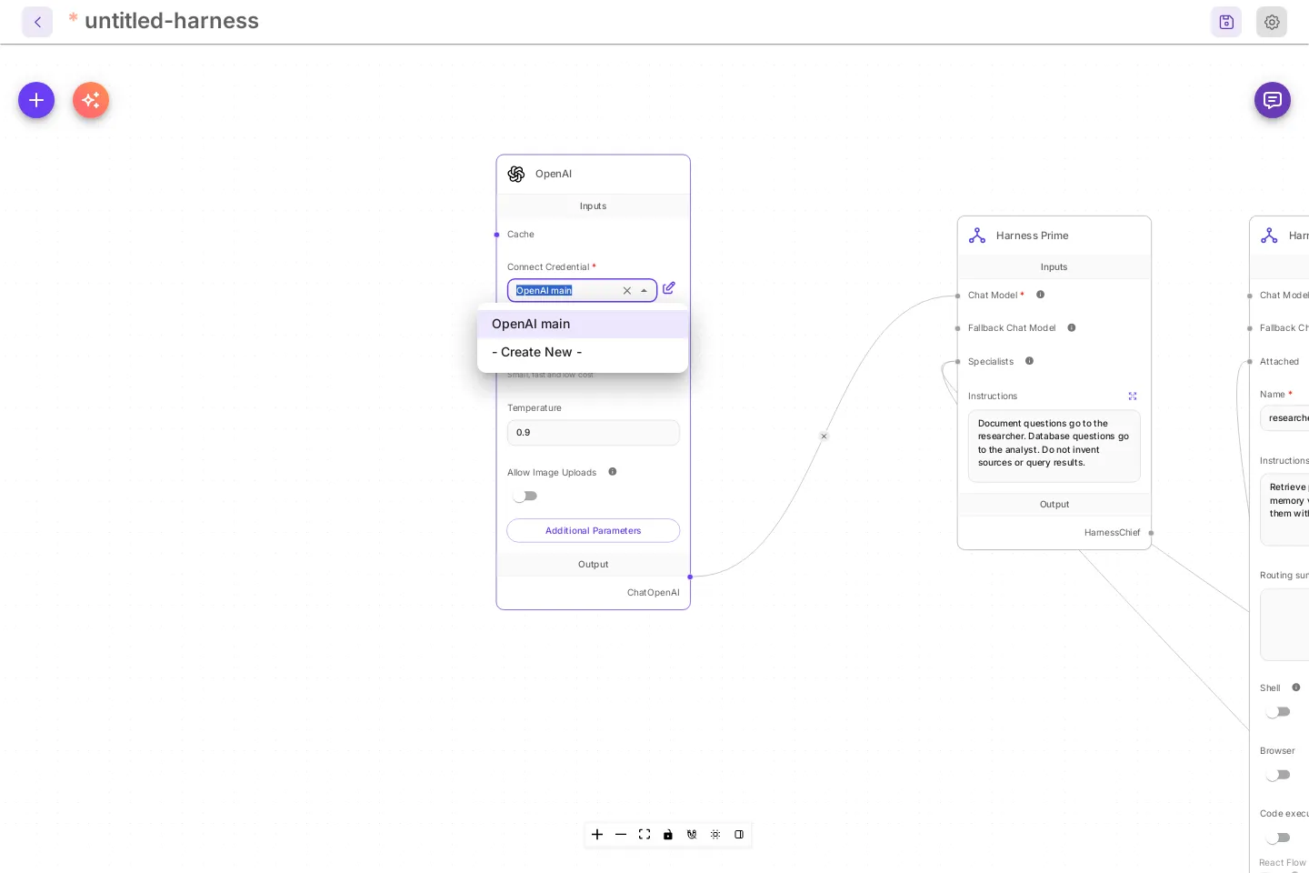
Task: Save the untitled-harness flow
Action: (x=1226, y=22)
